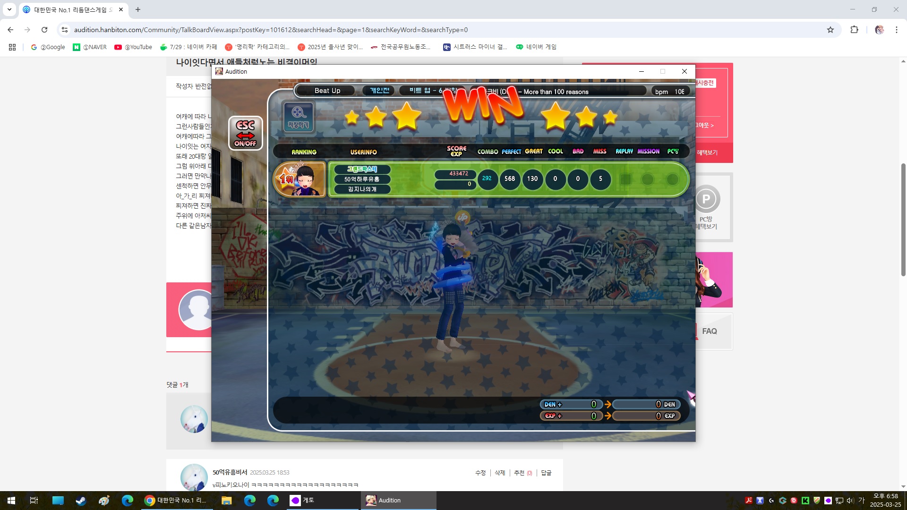Click the replay save film icon

(x=298, y=117)
